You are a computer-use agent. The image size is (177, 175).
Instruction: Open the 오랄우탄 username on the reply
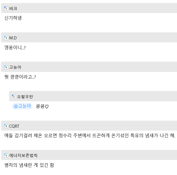tap(25, 97)
